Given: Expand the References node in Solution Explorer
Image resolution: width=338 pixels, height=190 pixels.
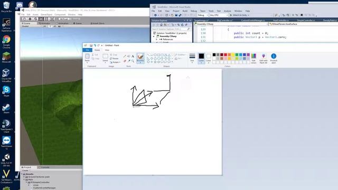Looking at the screenshot, I should pos(157,40).
